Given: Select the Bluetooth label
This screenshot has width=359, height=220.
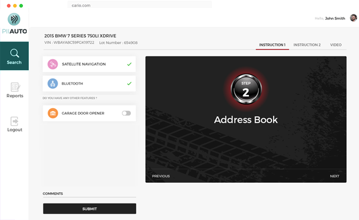Looking at the screenshot, I should coord(72,84).
